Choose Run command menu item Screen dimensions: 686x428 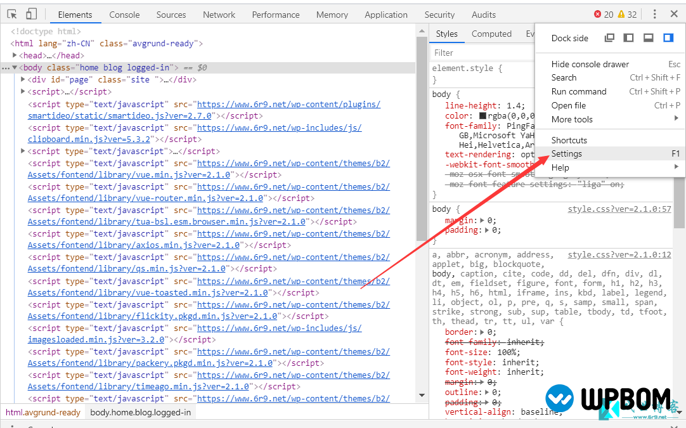tap(610, 91)
